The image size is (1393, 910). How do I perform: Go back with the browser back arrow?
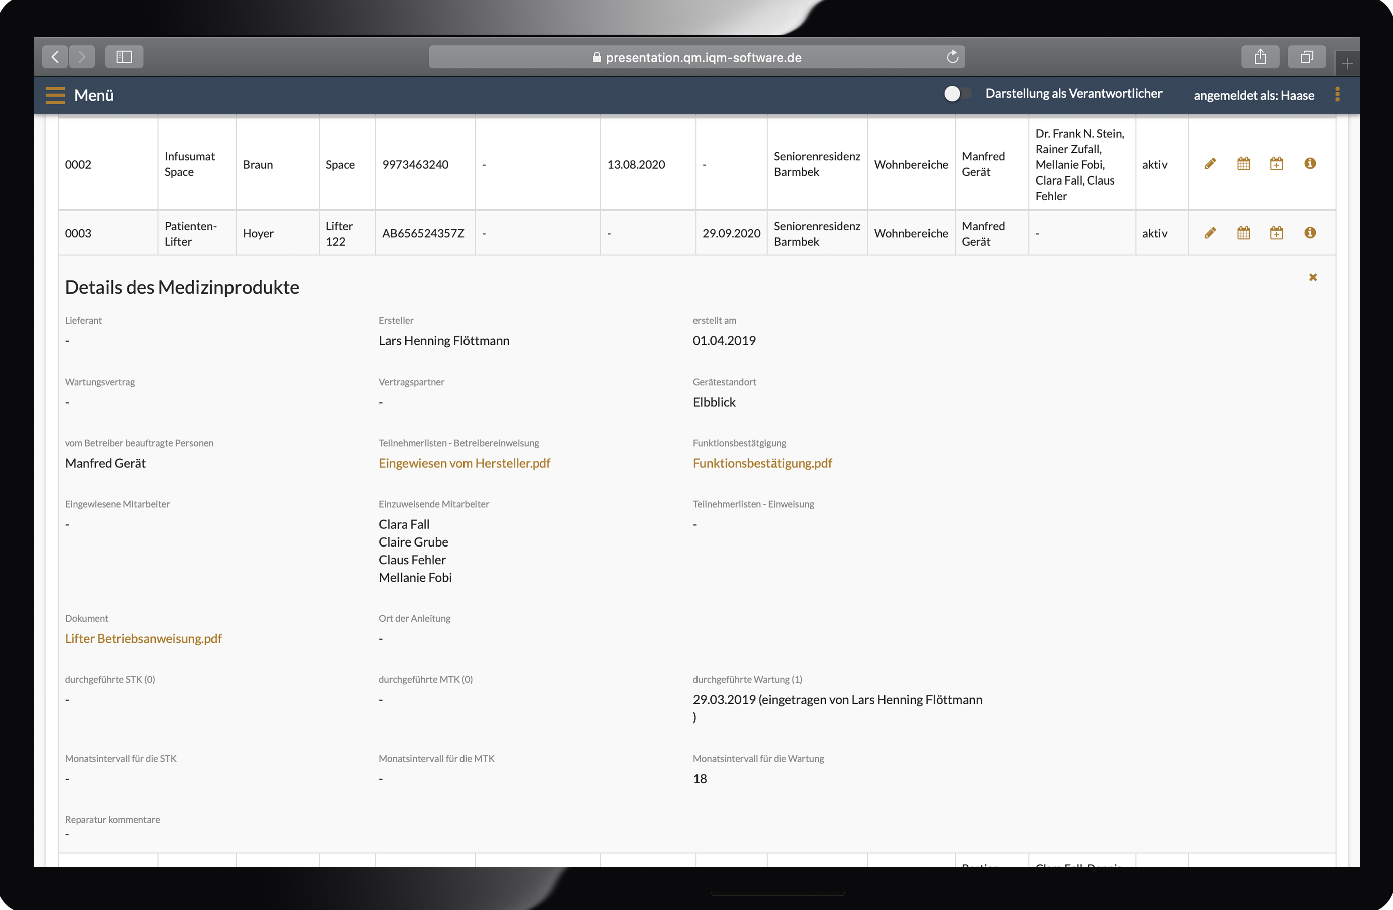(55, 57)
